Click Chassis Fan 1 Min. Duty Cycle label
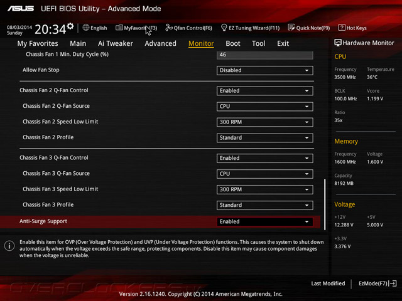This screenshot has width=402, height=301. [67, 55]
